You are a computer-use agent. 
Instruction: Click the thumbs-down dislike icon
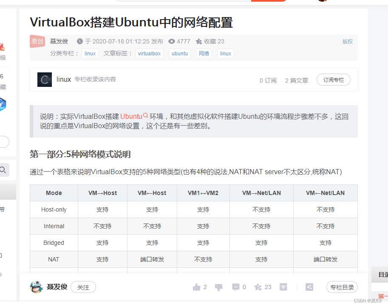coord(219,287)
